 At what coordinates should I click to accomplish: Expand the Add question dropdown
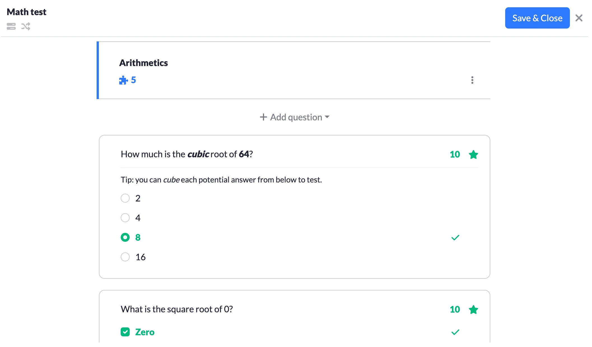pyautogui.click(x=295, y=117)
